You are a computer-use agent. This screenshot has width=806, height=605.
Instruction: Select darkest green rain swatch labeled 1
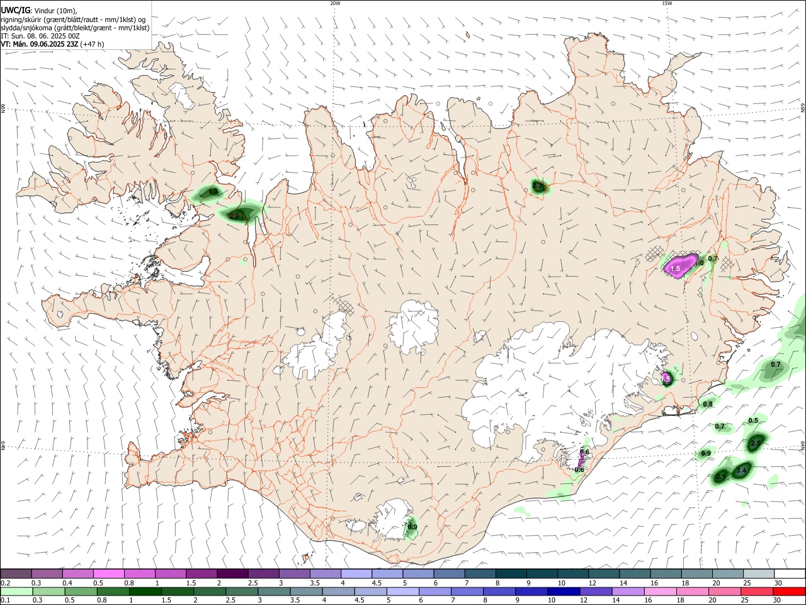point(145,591)
